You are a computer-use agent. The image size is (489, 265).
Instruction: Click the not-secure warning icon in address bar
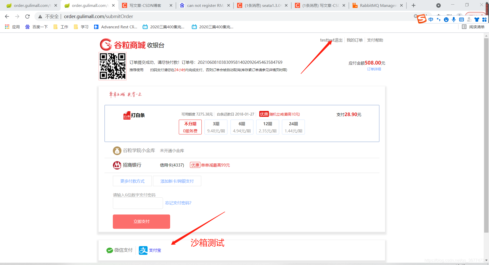point(40,17)
